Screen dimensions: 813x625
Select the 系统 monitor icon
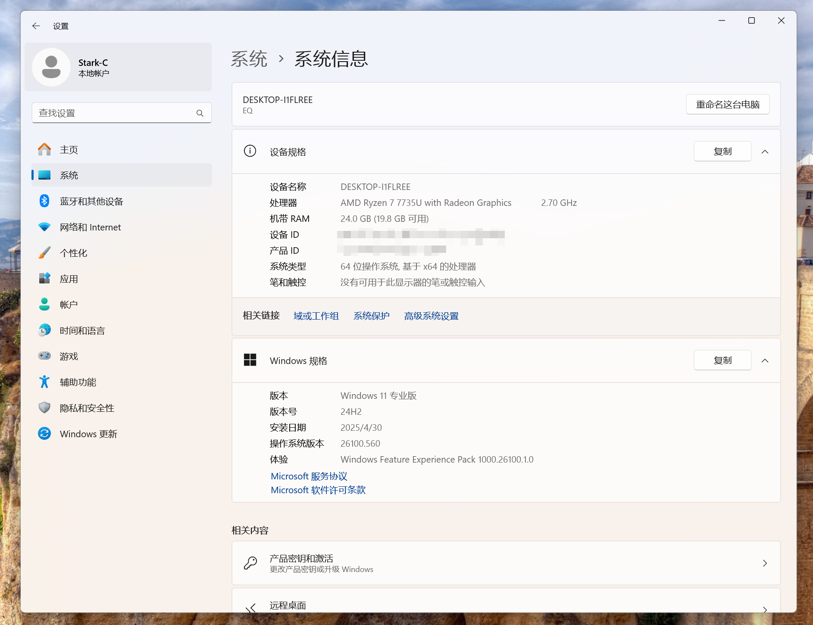coord(44,175)
